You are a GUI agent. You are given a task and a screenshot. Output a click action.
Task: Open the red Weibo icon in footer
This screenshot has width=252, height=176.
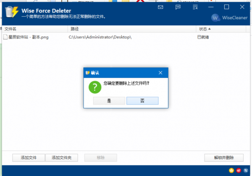[239, 171]
